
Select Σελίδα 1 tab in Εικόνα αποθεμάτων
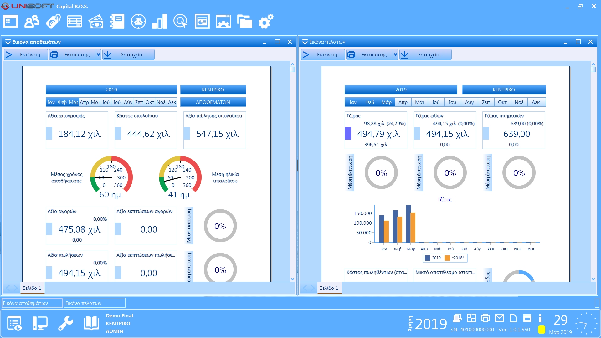[x=32, y=288]
